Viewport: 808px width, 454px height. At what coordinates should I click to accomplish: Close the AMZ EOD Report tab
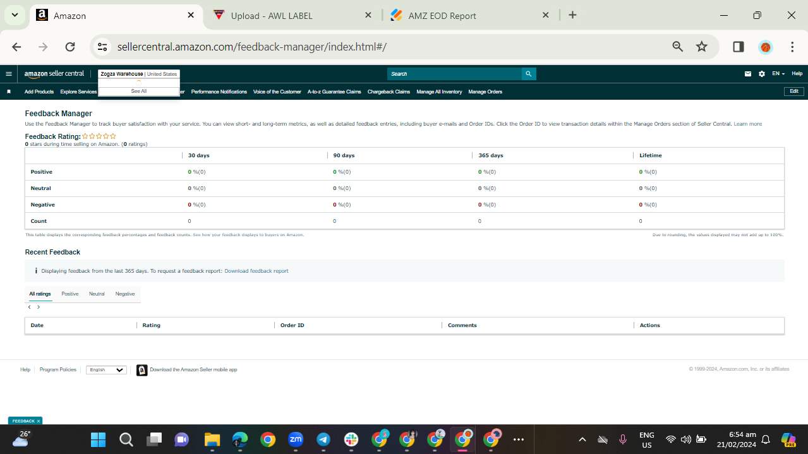pos(546,15)
